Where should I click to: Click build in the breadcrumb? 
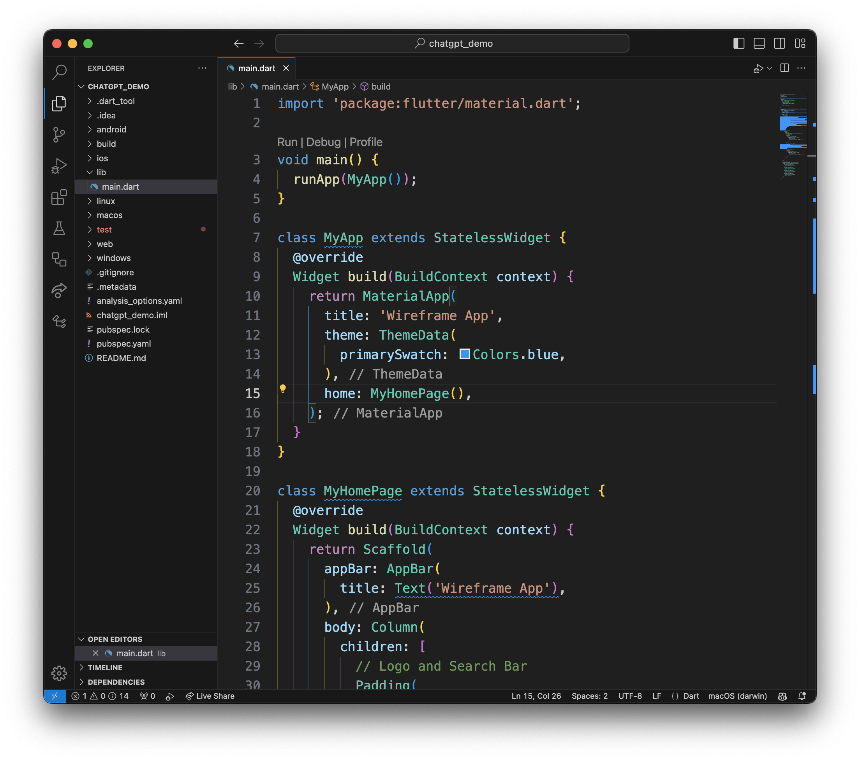(x=381, y=87)
